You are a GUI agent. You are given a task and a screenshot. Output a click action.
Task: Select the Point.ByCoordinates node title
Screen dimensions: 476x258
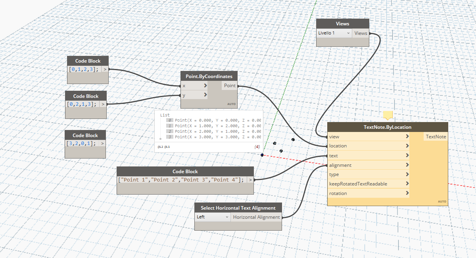click(x=209, y=76)
